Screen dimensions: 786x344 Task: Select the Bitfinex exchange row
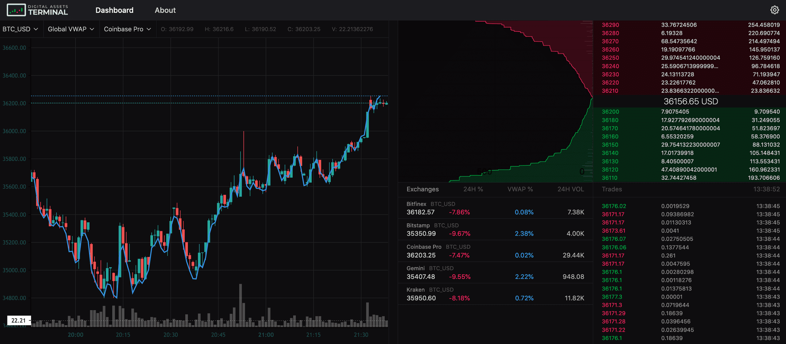495,208
